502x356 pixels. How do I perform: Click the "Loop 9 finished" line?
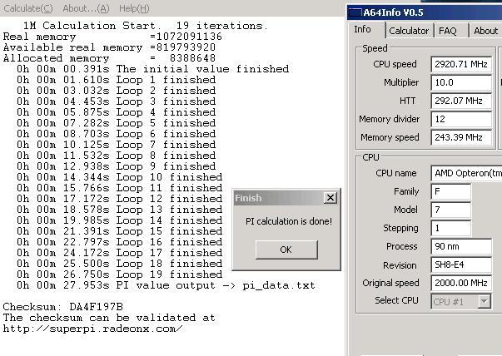(117, 166)
